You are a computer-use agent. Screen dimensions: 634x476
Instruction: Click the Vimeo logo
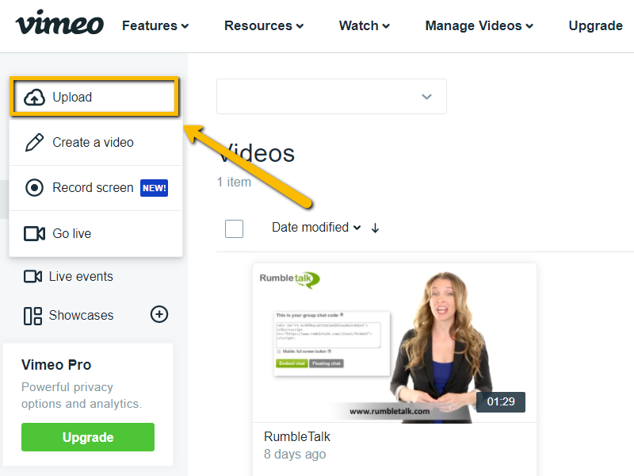(x=59, y=24)
